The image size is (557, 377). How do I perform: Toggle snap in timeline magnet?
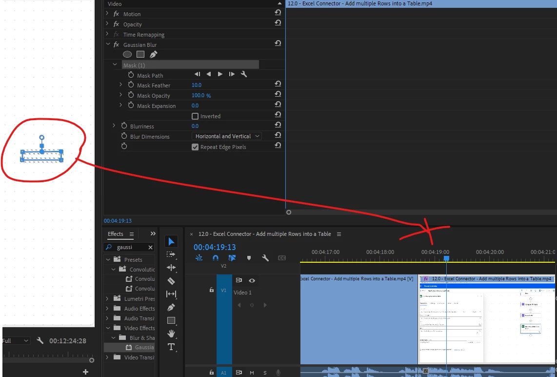click(x=215, y=258)
